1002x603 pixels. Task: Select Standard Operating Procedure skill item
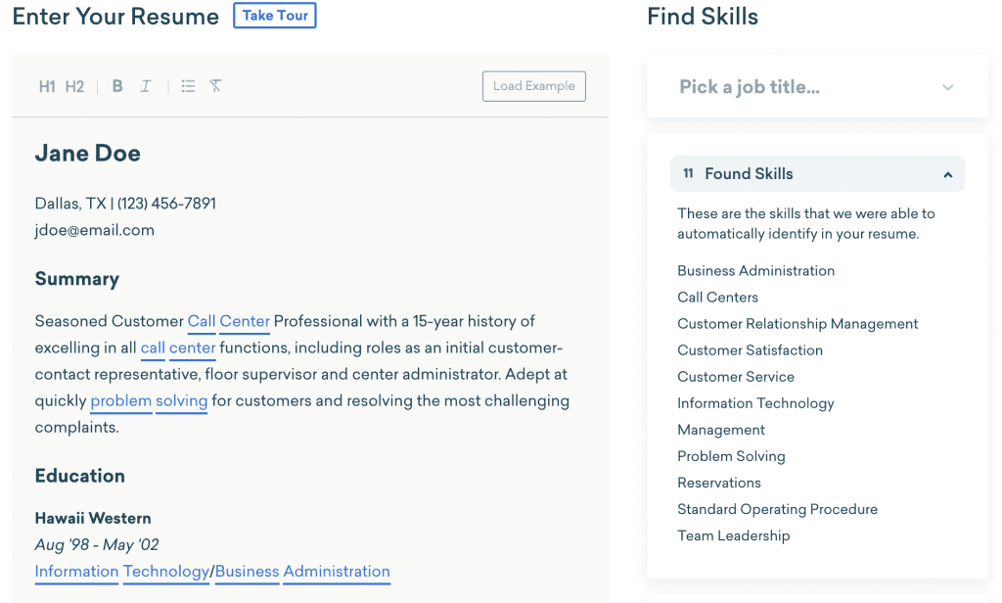coord(777,510)
